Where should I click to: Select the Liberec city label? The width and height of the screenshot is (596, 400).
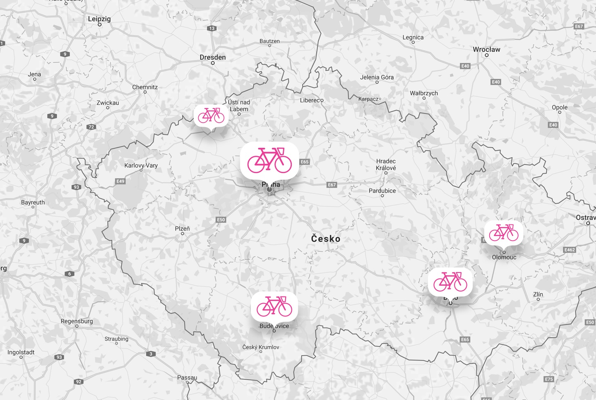[310, 100]
